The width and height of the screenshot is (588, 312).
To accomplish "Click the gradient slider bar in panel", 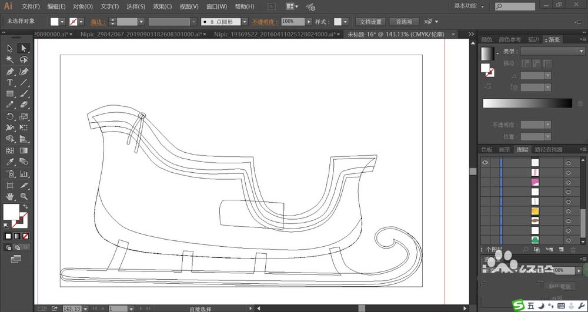I will 527,103.
